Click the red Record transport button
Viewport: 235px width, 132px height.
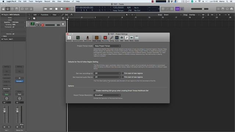coord(67,9)
